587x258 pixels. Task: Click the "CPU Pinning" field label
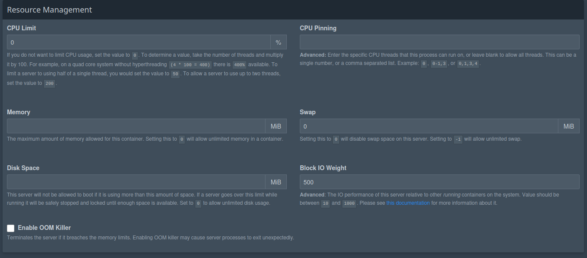(318, 28)
